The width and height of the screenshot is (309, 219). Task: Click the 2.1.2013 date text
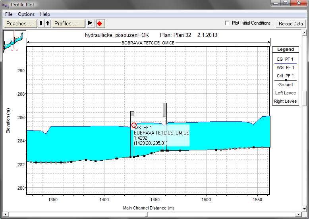(x=207, y=35)
